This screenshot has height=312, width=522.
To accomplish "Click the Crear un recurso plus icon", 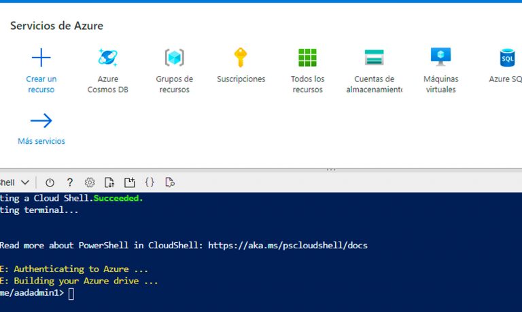I will [41, 58].
